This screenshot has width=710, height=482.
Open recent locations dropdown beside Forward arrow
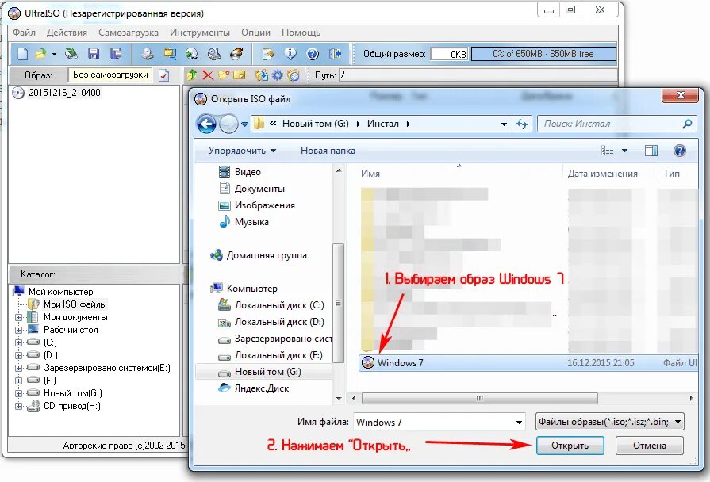click(244, 124)
